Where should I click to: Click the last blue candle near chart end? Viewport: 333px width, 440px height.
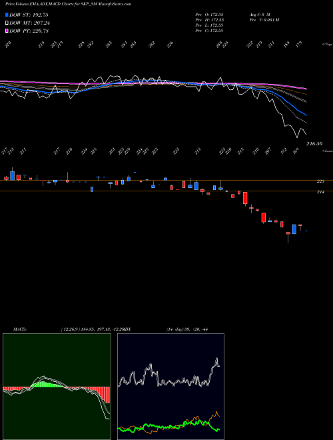point(294,229)
